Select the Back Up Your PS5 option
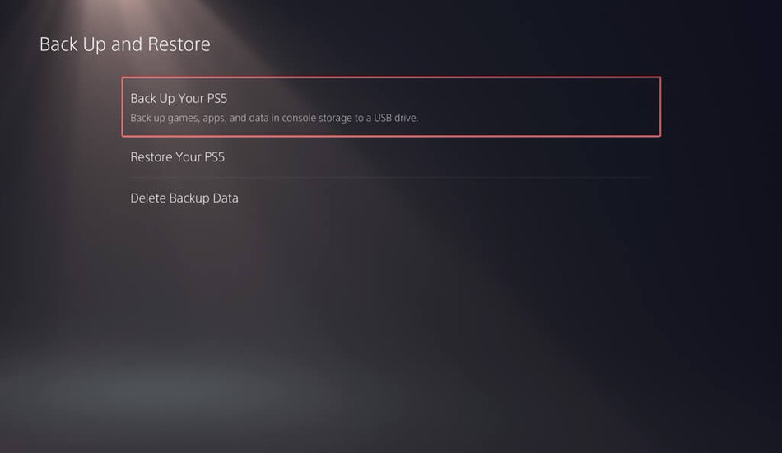The width and height of the screenshot is (782, 453). coord(391,106)
